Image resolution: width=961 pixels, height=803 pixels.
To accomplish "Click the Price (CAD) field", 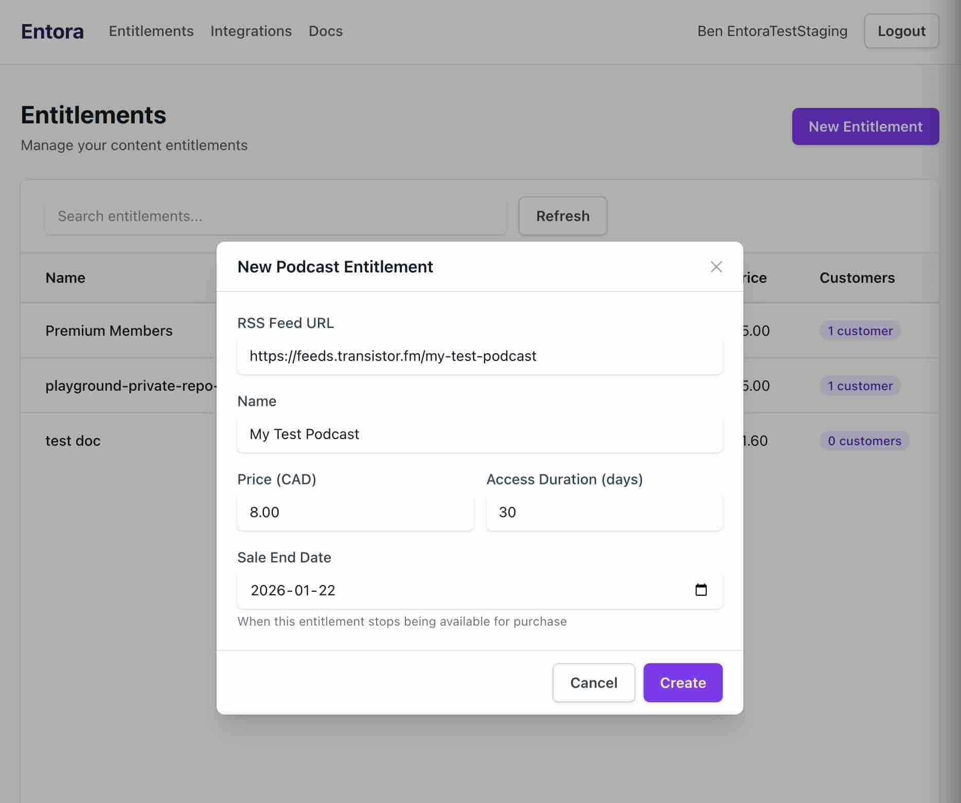I will (354, 512).
